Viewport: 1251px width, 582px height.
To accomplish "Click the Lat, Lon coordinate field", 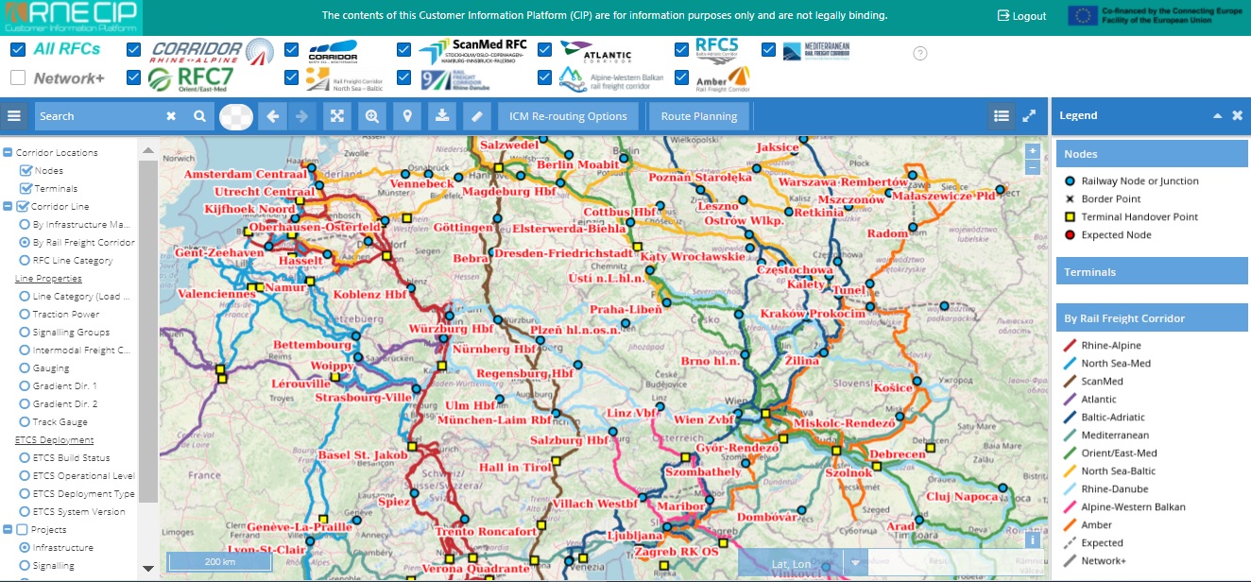I will point(792,564).
